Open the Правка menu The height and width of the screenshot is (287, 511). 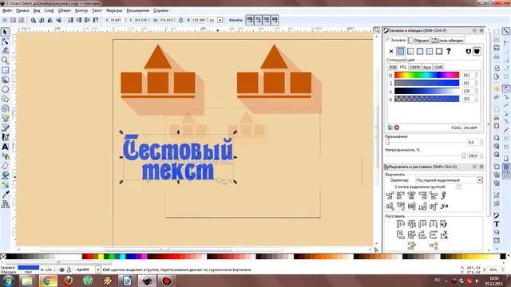(x=22, y=10)
